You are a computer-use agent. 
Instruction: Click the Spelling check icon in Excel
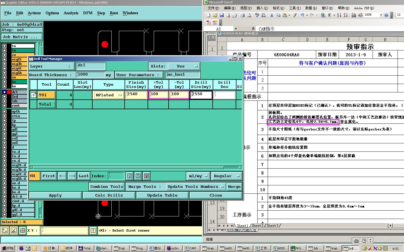(x=257, y=15)
